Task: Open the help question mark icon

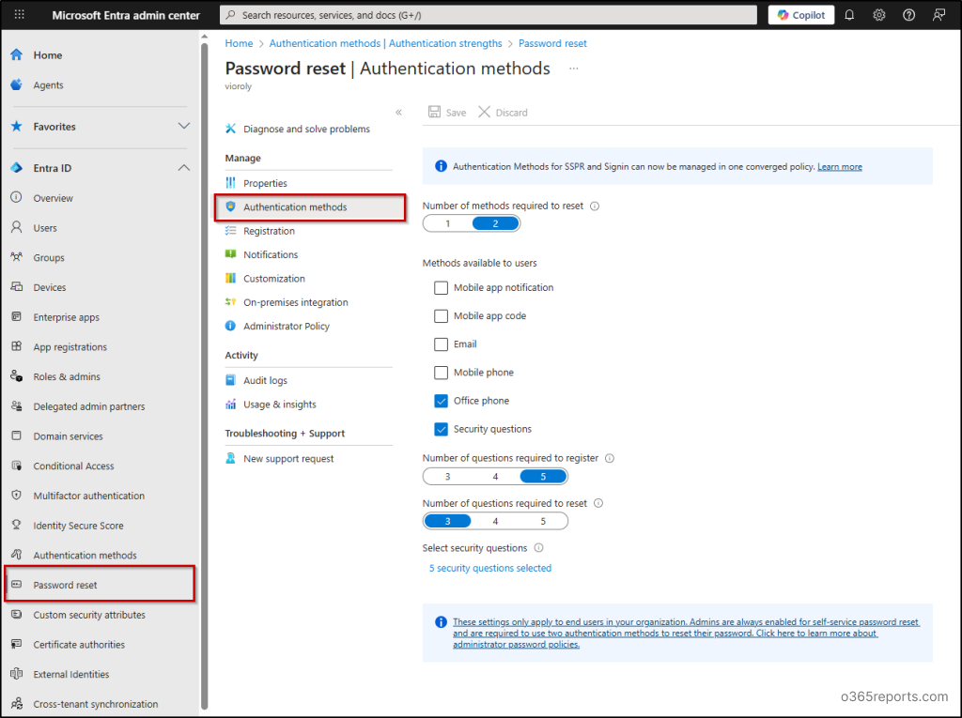Action: [x=908, y=15]
